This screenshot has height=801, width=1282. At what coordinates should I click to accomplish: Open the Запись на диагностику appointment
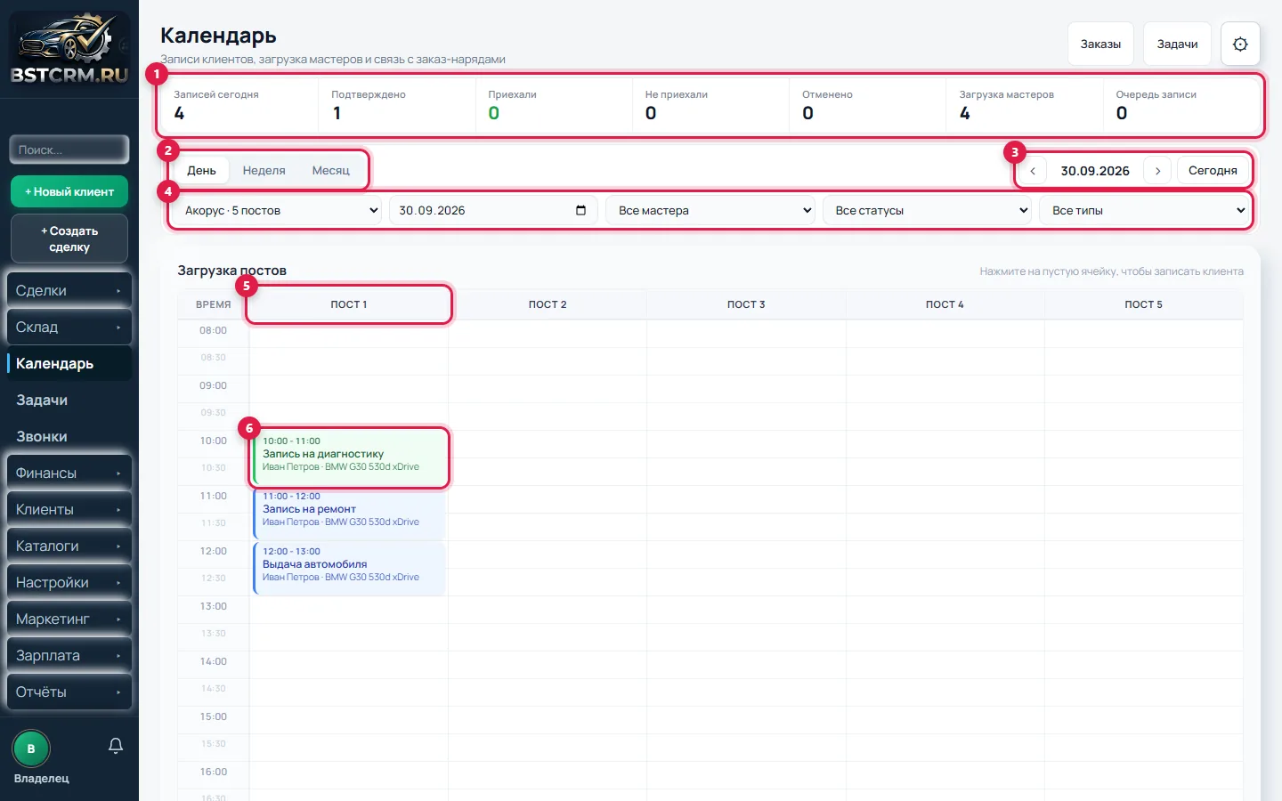click(x=350, y=457)
